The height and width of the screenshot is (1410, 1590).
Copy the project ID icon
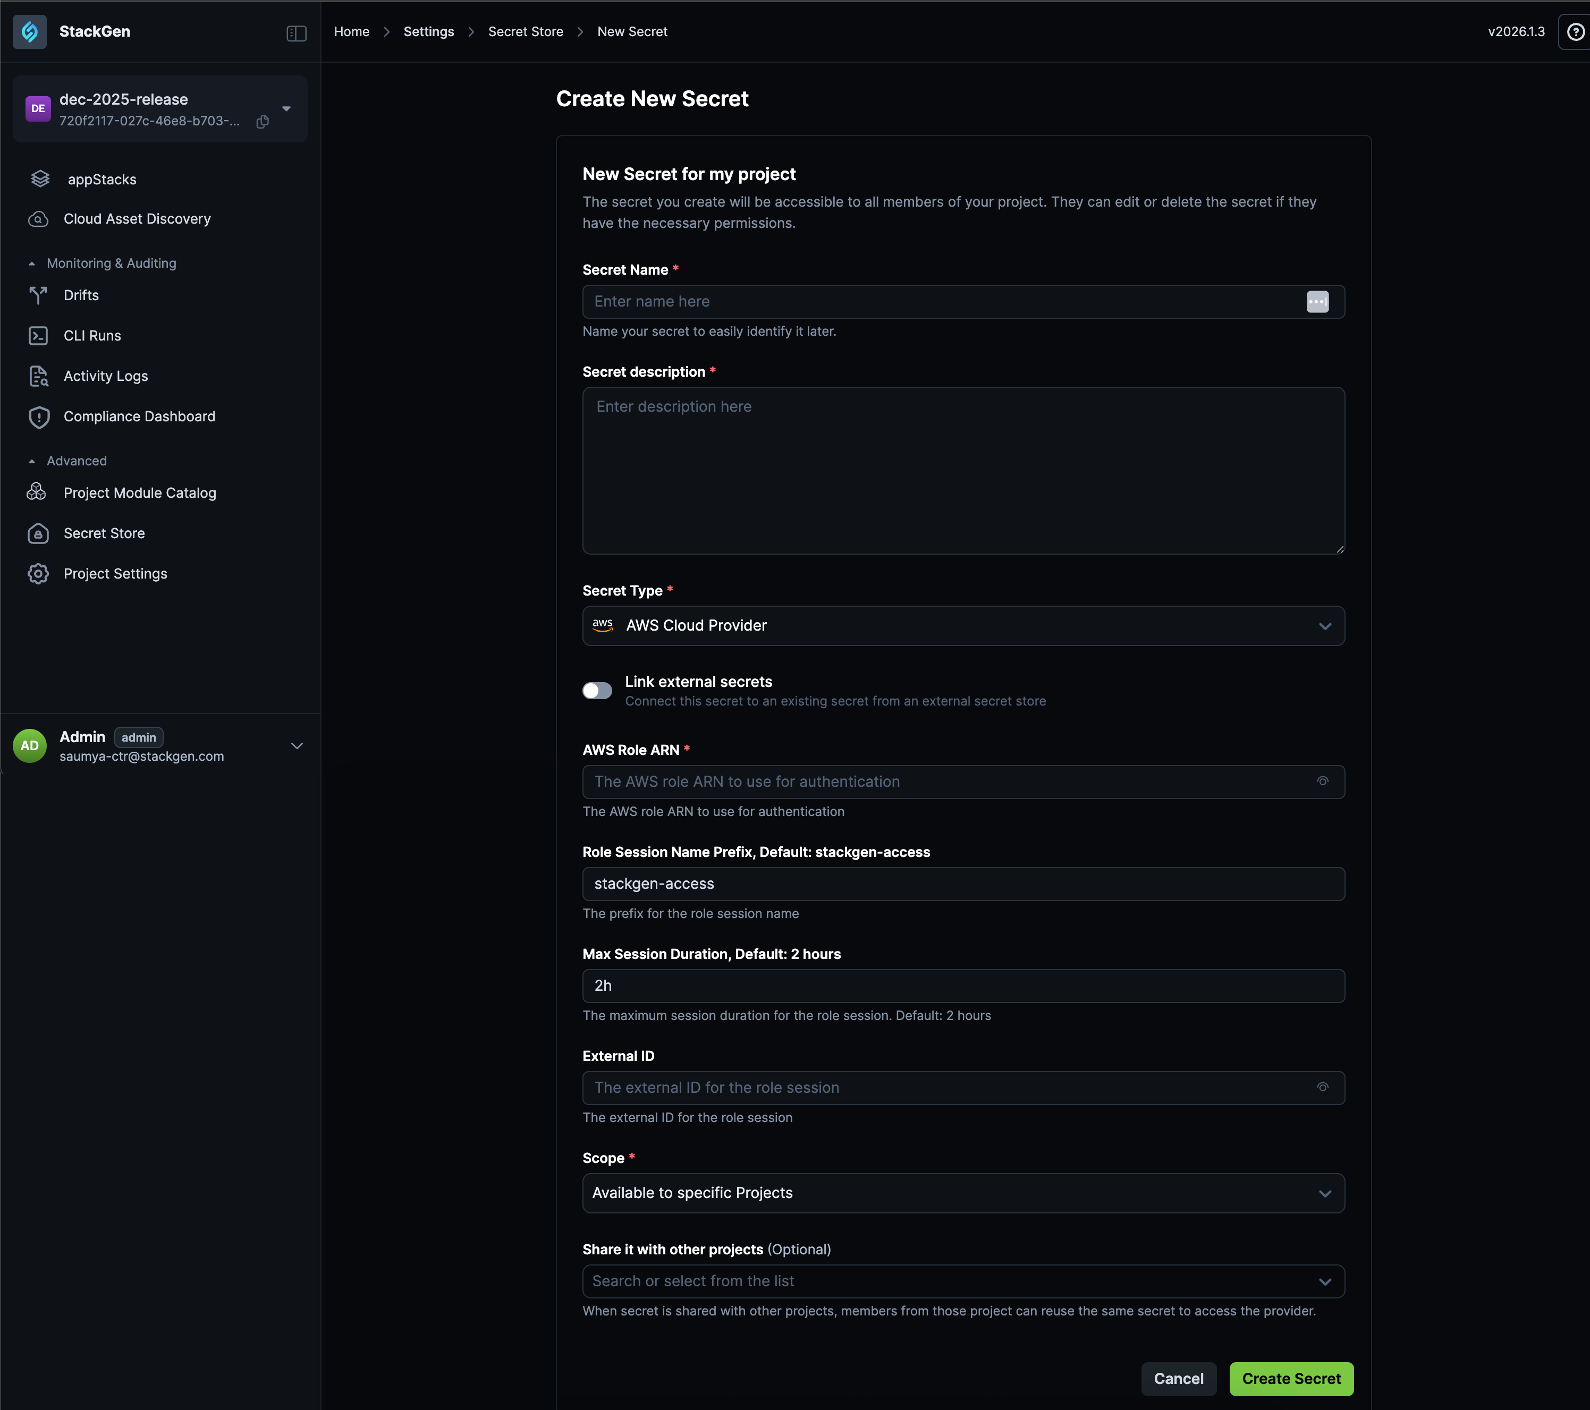(263, 121)
